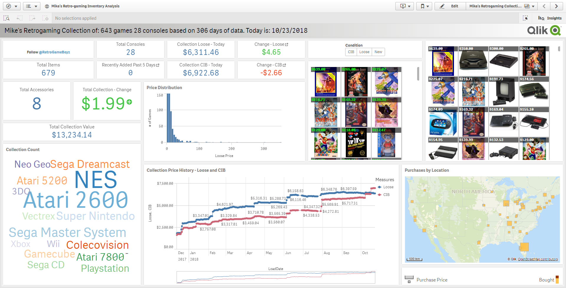Click the Balloon Fight $118.05 thumbnail
This screenshot has width=566, height=288.
coord(356,143)
